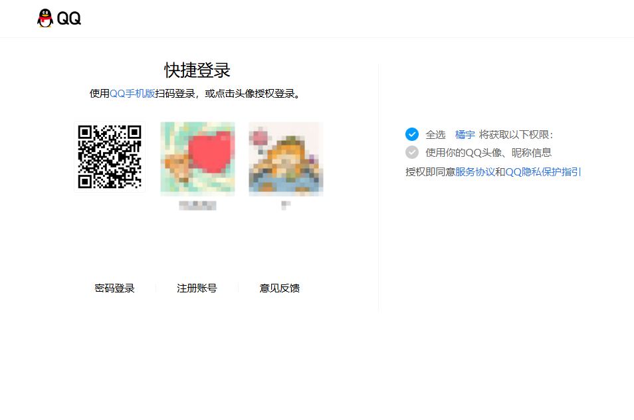Image resolution: width=634 pixels, height=420 pixels.
Task: Select the heart-picture account avatar
Action: pyautogui.click(x=197, y=158)
